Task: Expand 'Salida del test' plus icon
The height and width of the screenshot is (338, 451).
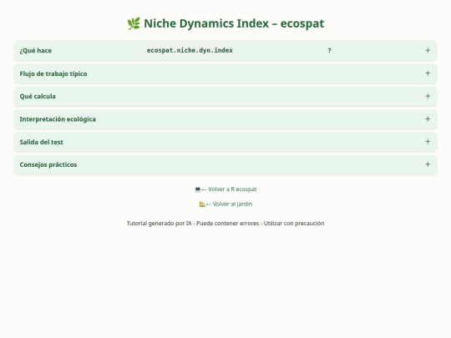Action: coord(428,141)
